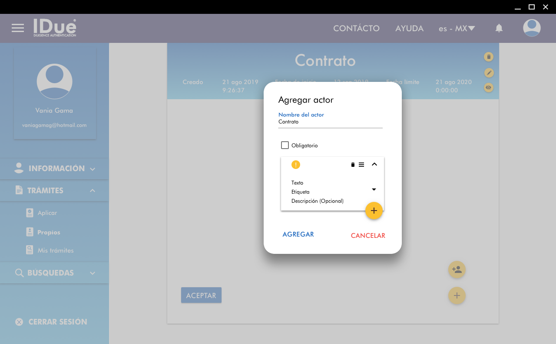This screenshot has width=556, height=344.
Task: Click the pencil edit icon for Contrato
Action: click(489, 72)
